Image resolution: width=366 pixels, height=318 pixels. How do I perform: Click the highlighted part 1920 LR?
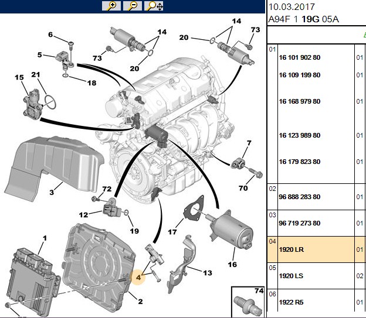pyautogui.click(x=292, y=249)
